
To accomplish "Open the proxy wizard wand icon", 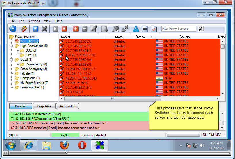I will click(x=24, y=29).
